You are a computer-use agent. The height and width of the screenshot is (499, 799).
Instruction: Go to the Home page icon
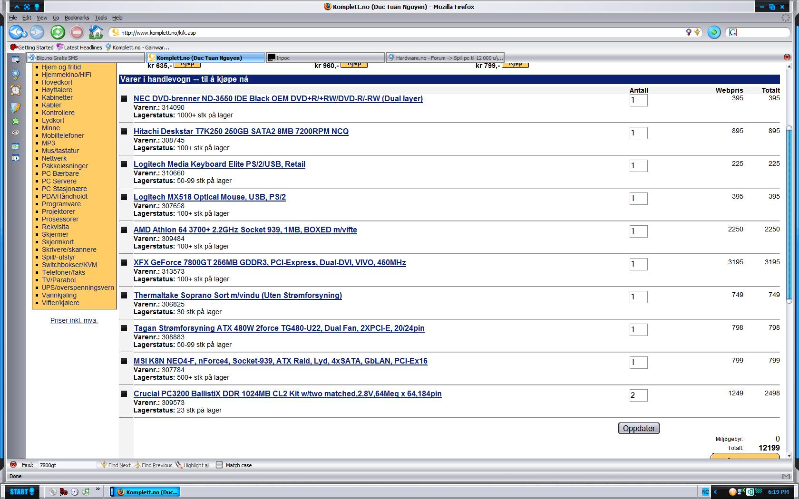pyautogui.click(x=96, y=32)
